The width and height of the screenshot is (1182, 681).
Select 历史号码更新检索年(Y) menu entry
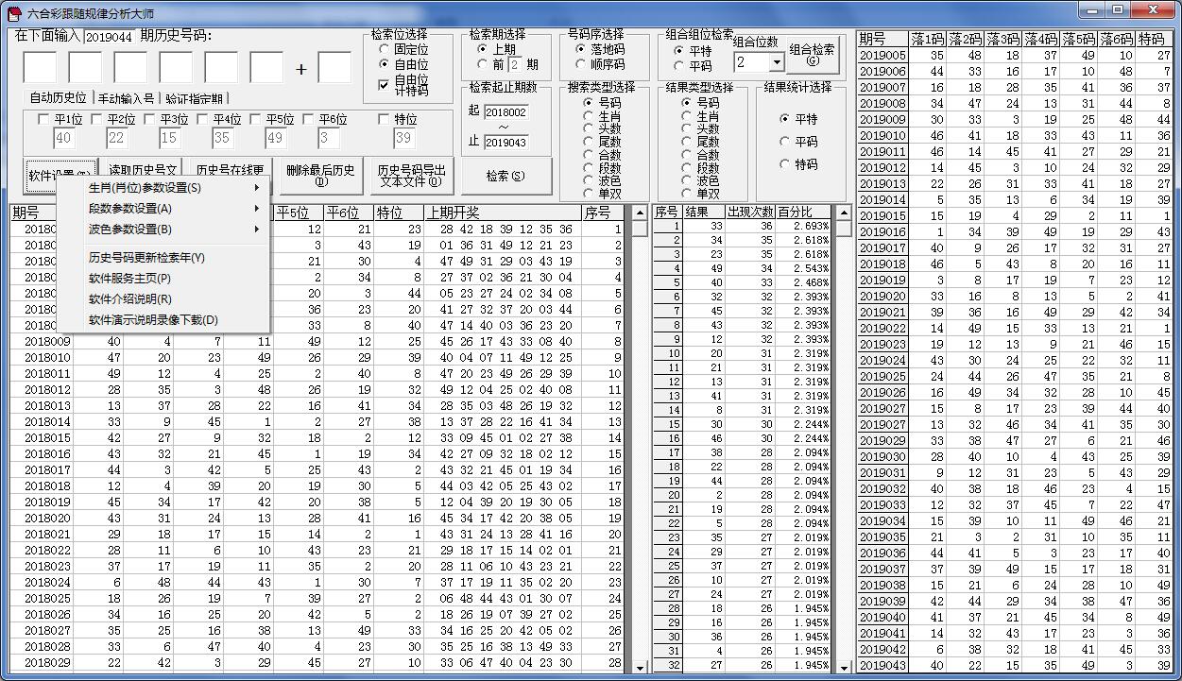146,258
